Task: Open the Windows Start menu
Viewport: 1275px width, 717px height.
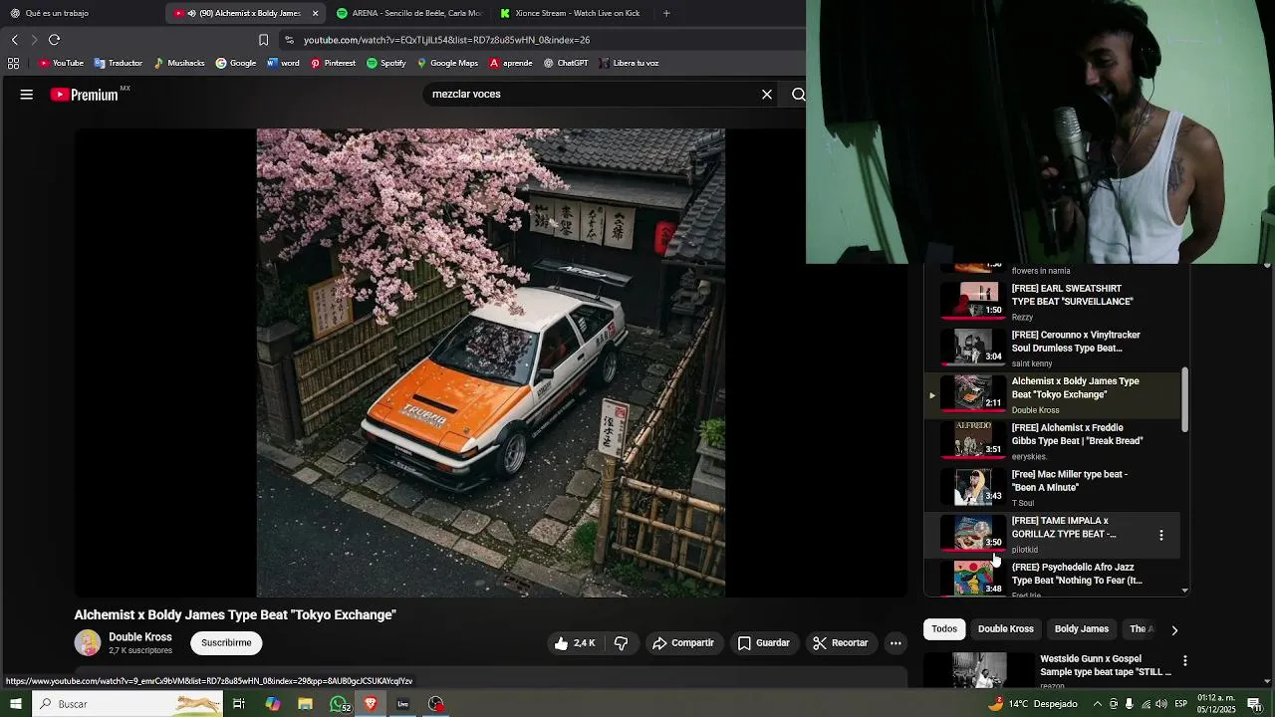Action: tap(16, 704)
